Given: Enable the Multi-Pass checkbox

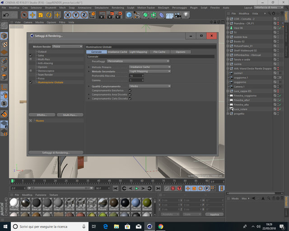Looking at the screenshot, I should (31, 59).
